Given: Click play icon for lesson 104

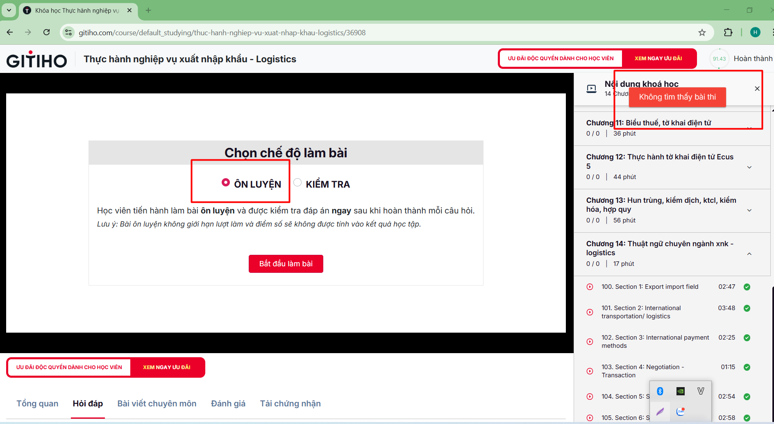Looking at the screenshot, I should (590, 397).
